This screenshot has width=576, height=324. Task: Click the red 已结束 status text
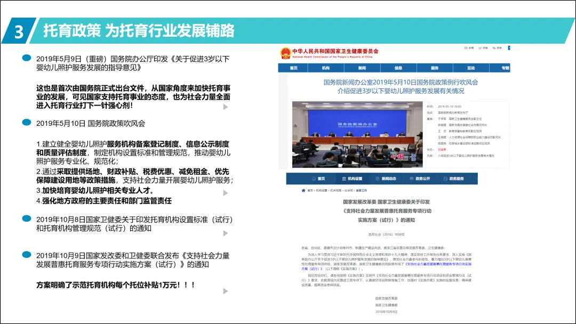tap(442, 150)
